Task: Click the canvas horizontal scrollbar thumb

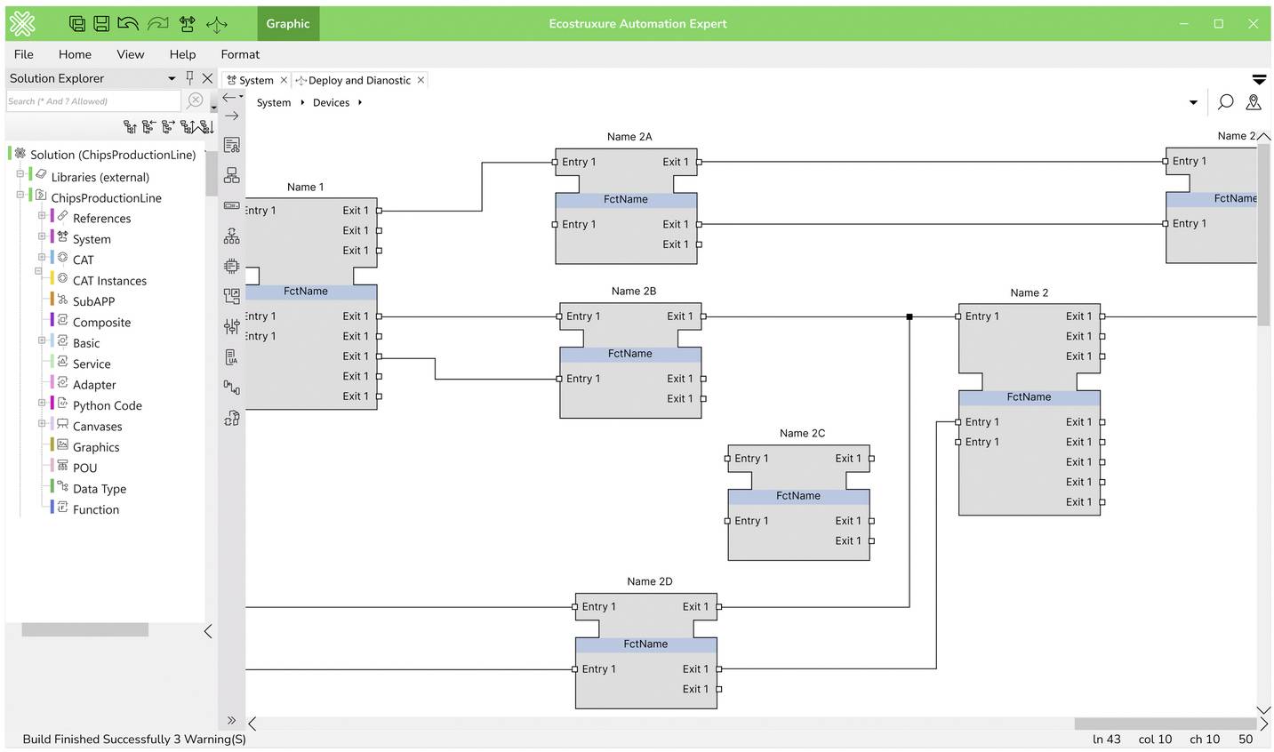Action: coord(1165,724)
